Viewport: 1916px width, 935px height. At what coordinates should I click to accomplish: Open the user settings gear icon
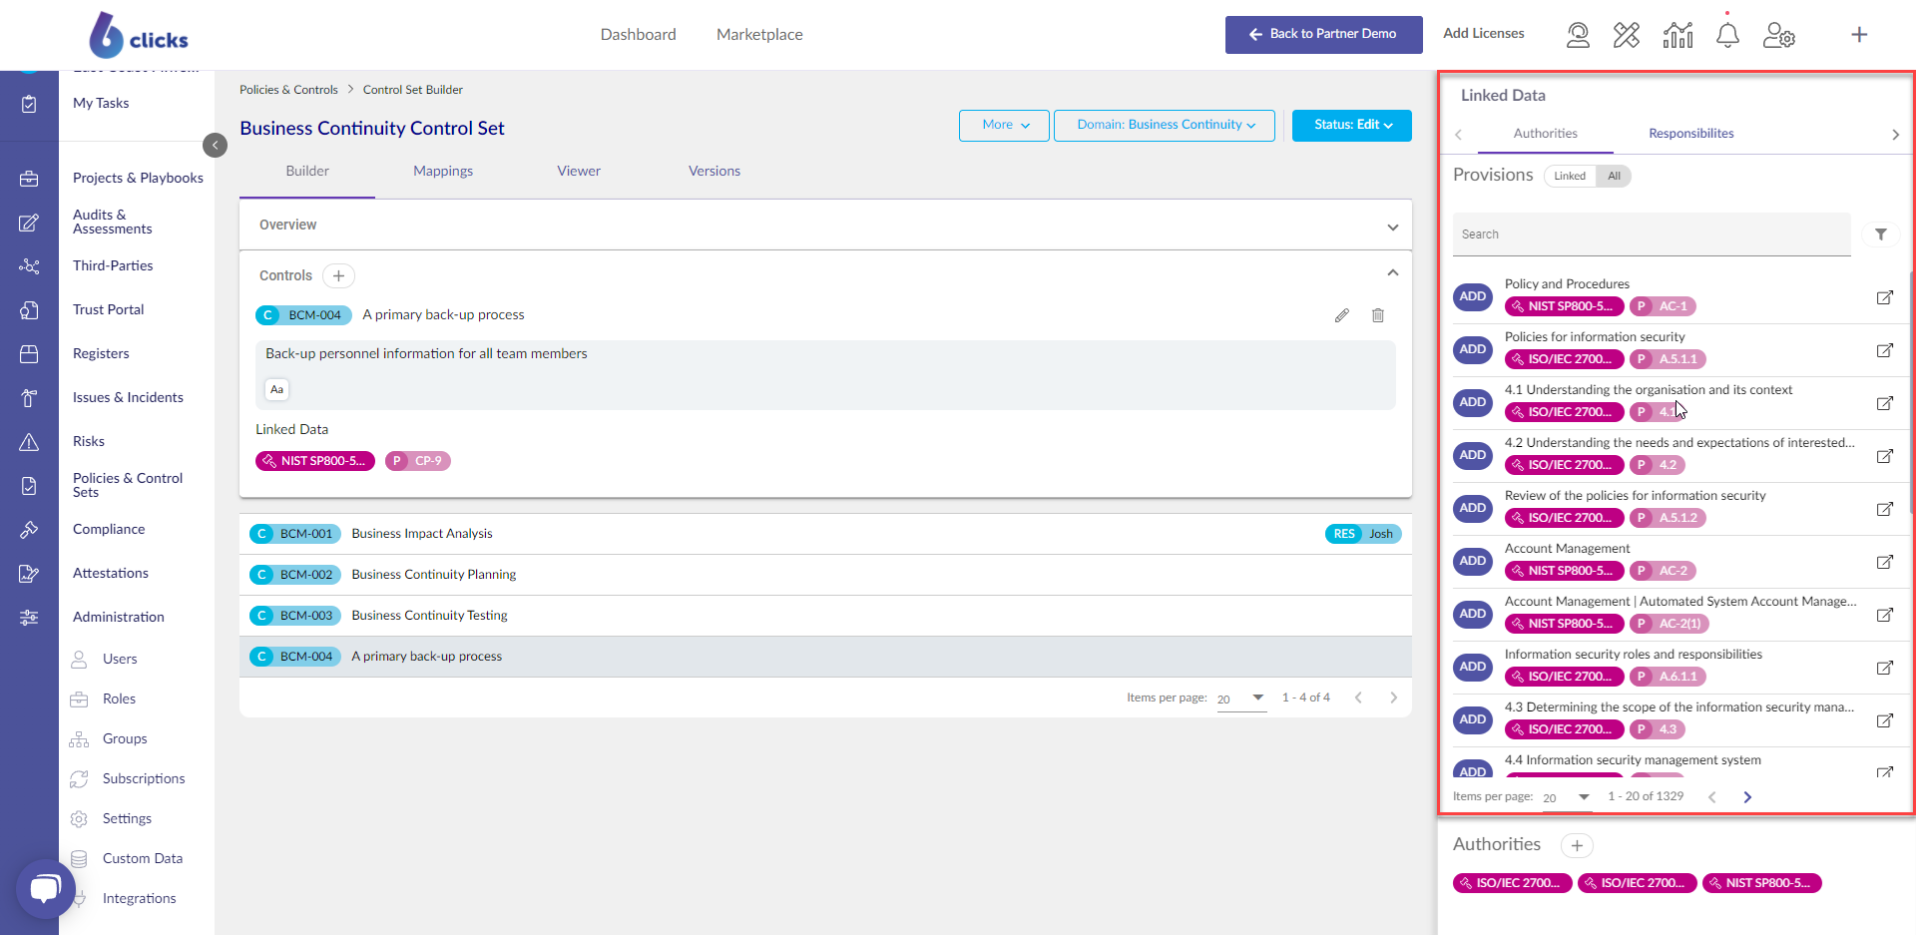tap(1779, 35)
